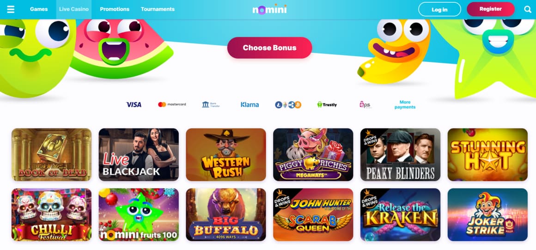Select the VISA payment icon
This screenshot has height=250, width=536.
134,104
